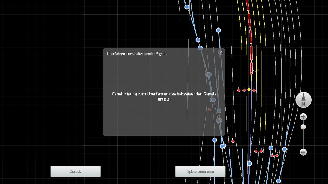This screenshot has width=328, height=184.
Task: Select the red signal right of yellow signal
Action: click(x=254, y=90)
